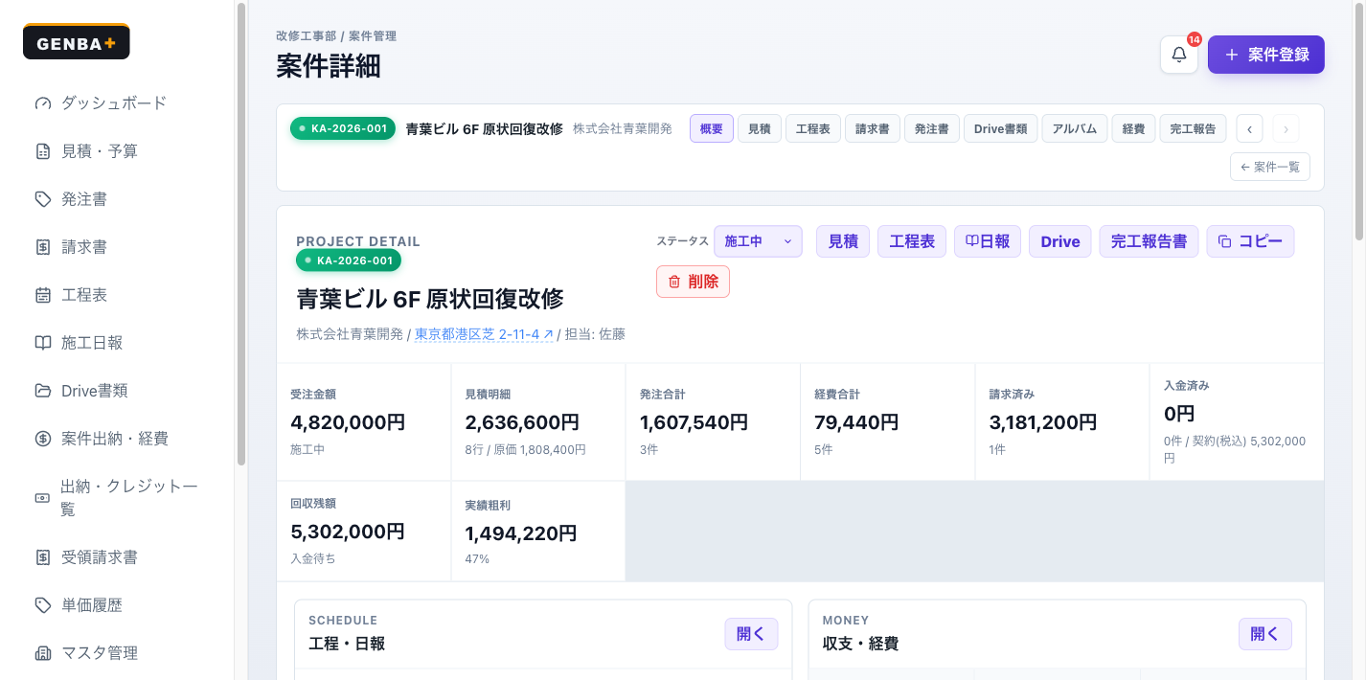Viewport: 1366px width, 680px height.
Task: Click the Drive書類 folder icon
Action: pos(42,391)
